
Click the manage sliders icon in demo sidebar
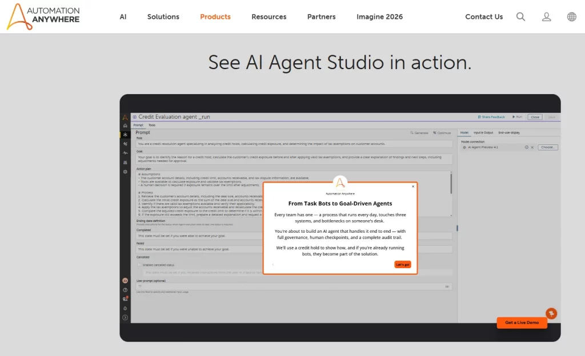(125, 163)
